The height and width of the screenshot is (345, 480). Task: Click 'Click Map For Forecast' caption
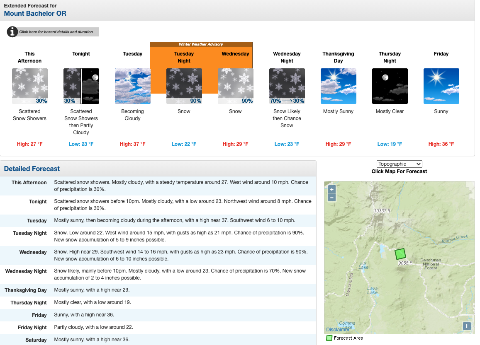[399, 171]
